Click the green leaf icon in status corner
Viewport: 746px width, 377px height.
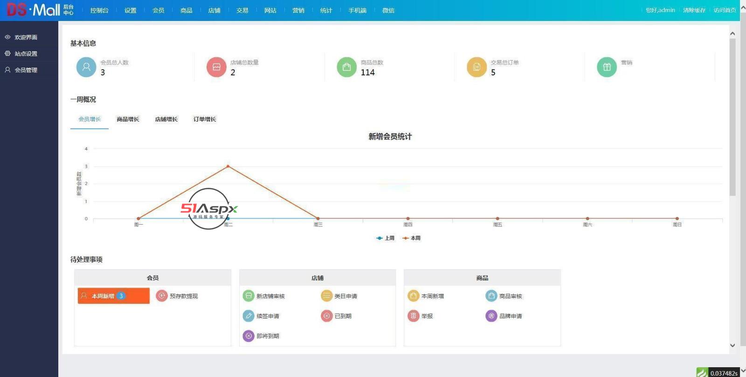(x=702, y=372)
